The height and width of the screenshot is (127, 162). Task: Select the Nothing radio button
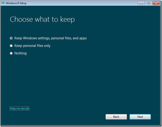(11, 53)
